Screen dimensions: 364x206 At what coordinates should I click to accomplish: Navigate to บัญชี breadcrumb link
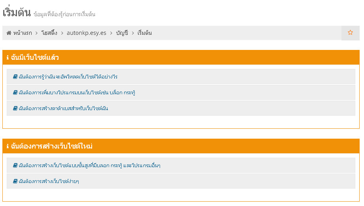click(x=122, y=33)
